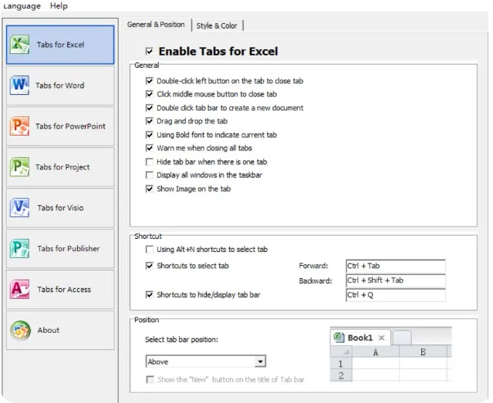
Task: Switch to Style & Color tab
Action: point(217,25)
